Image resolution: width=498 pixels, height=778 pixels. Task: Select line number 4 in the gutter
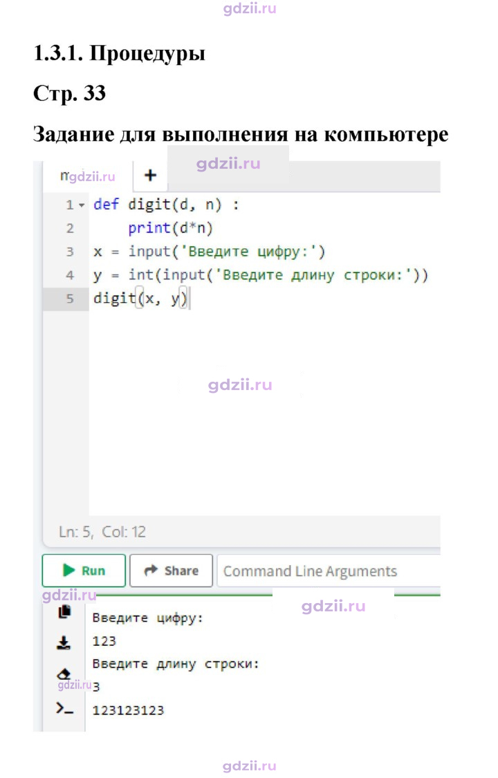[x=70, y=275]
